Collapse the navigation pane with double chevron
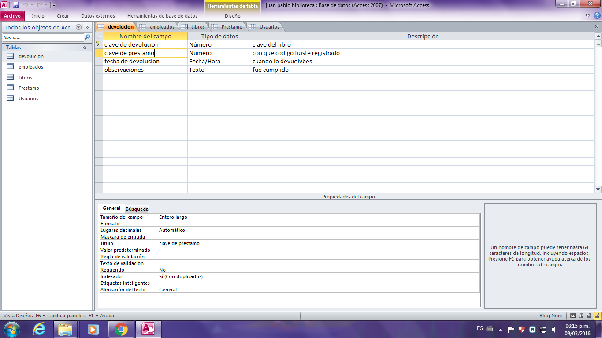The width and height of the screenshot is (602, 338). (x=88, y=27)
